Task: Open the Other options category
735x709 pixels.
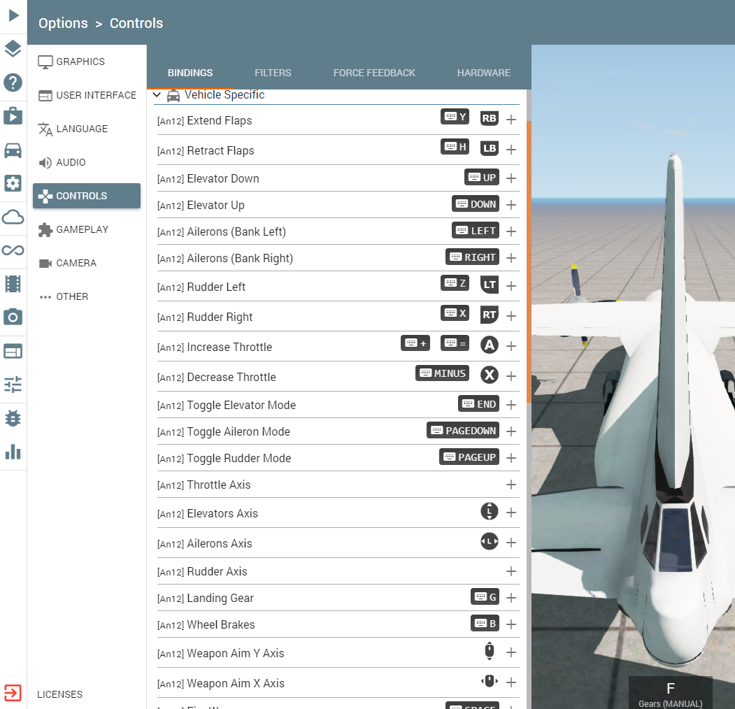Action: [86, 296]
